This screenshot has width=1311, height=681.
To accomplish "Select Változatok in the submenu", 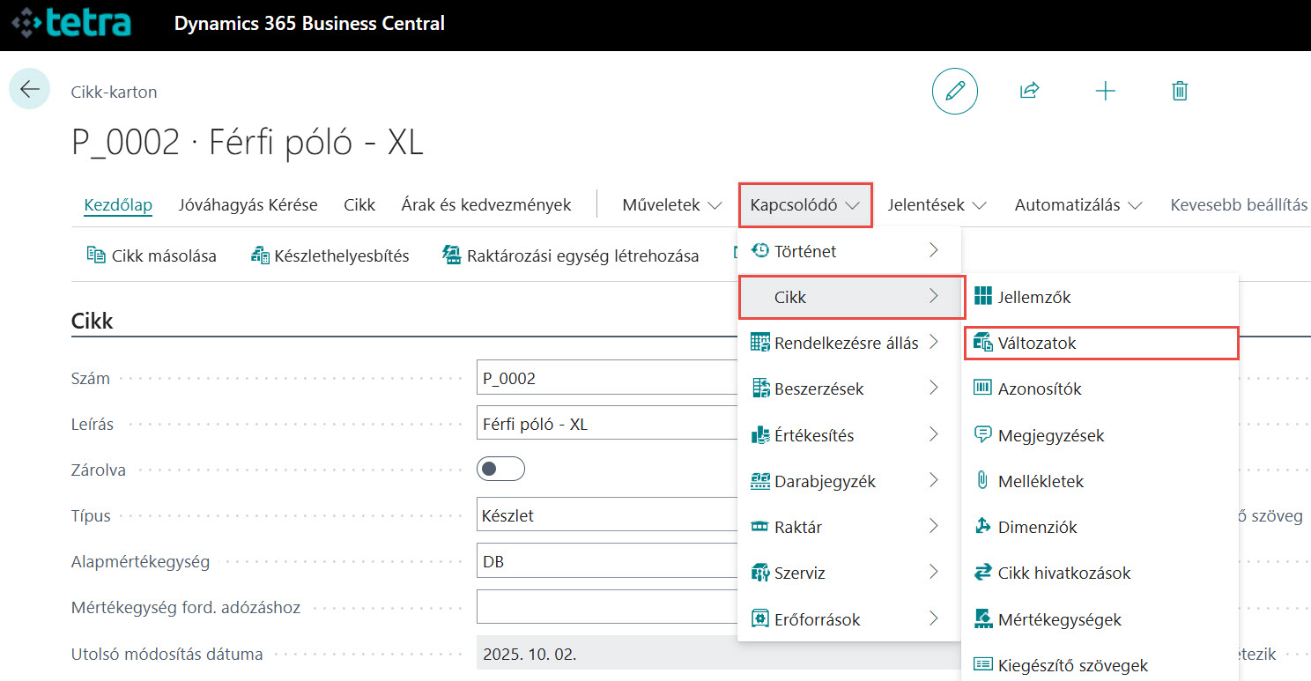I will tap(1036, 344).
